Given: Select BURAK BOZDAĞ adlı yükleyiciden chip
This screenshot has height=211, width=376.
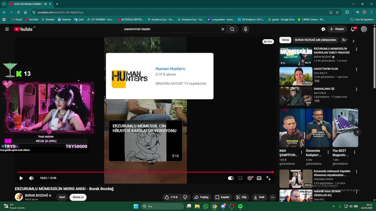Looking at the screenshot, I should [315, 40].
